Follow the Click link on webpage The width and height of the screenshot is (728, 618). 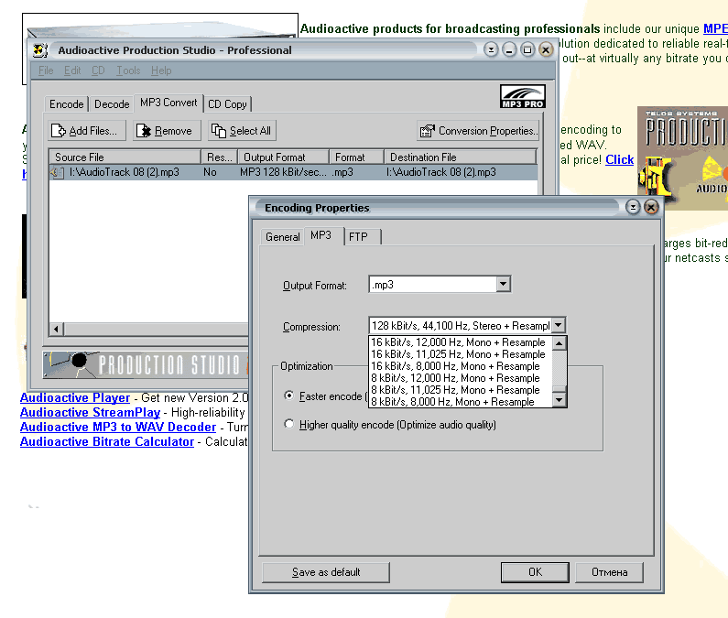point(619,159)
